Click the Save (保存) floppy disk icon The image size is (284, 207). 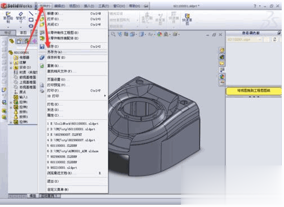click(42, 46)
